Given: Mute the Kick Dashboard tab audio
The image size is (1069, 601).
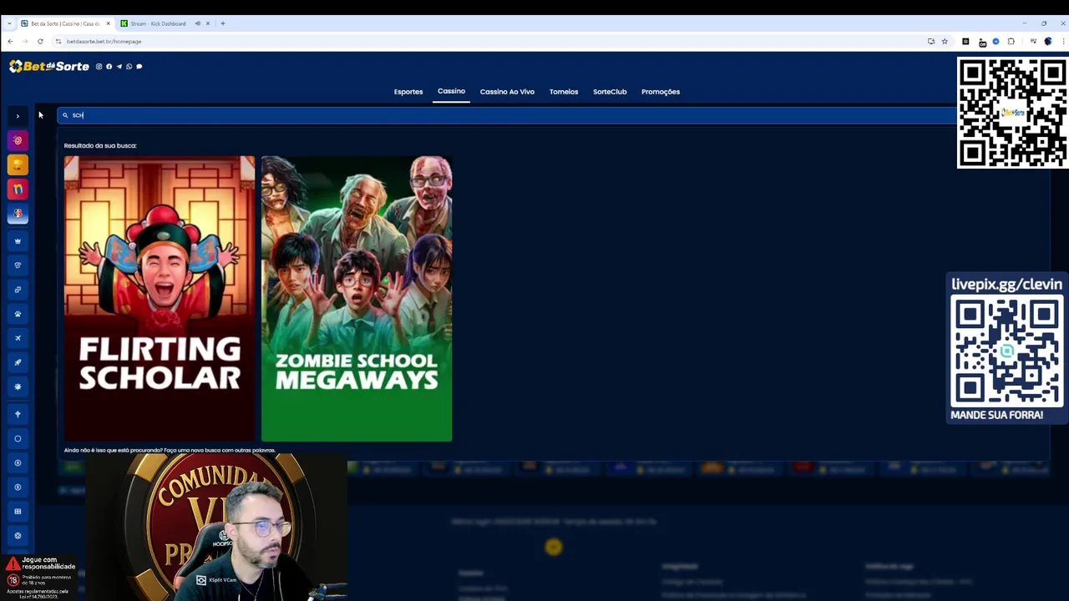Looking at the screenshot, I should pyautogui.click(x=198, y=23).
